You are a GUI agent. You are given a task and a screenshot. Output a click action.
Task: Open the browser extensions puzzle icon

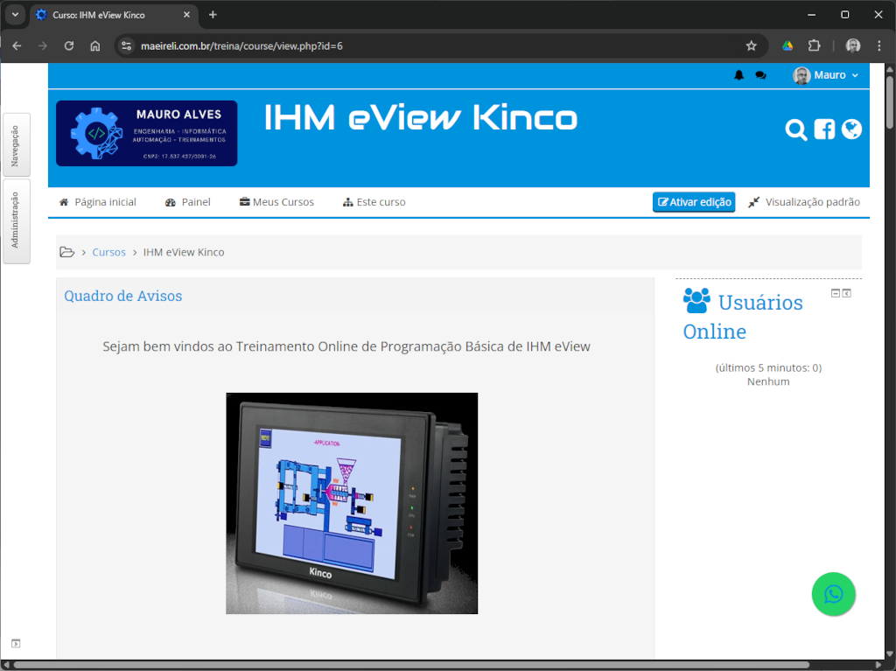(x=814, y=45)
